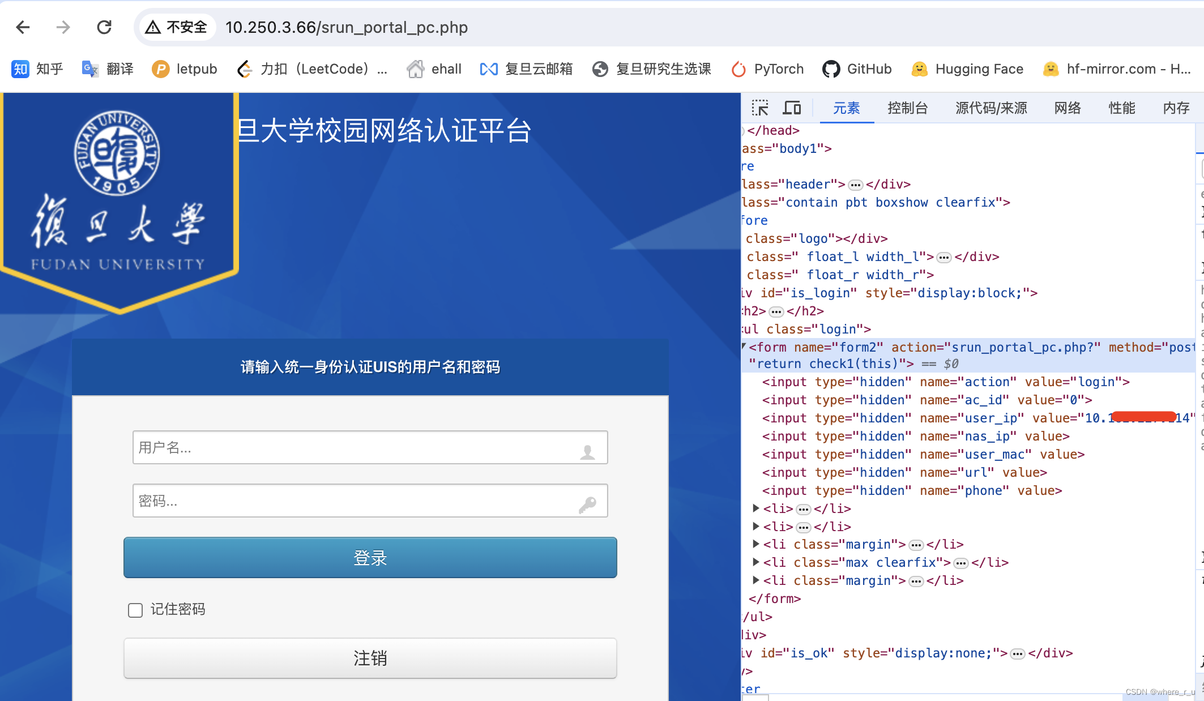Screen dimensions: 1204x701
Task: Check the 记住密码 checkbox
Action: point(135,610)
